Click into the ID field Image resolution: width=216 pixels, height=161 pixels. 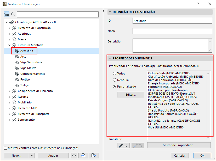(172, 21)
